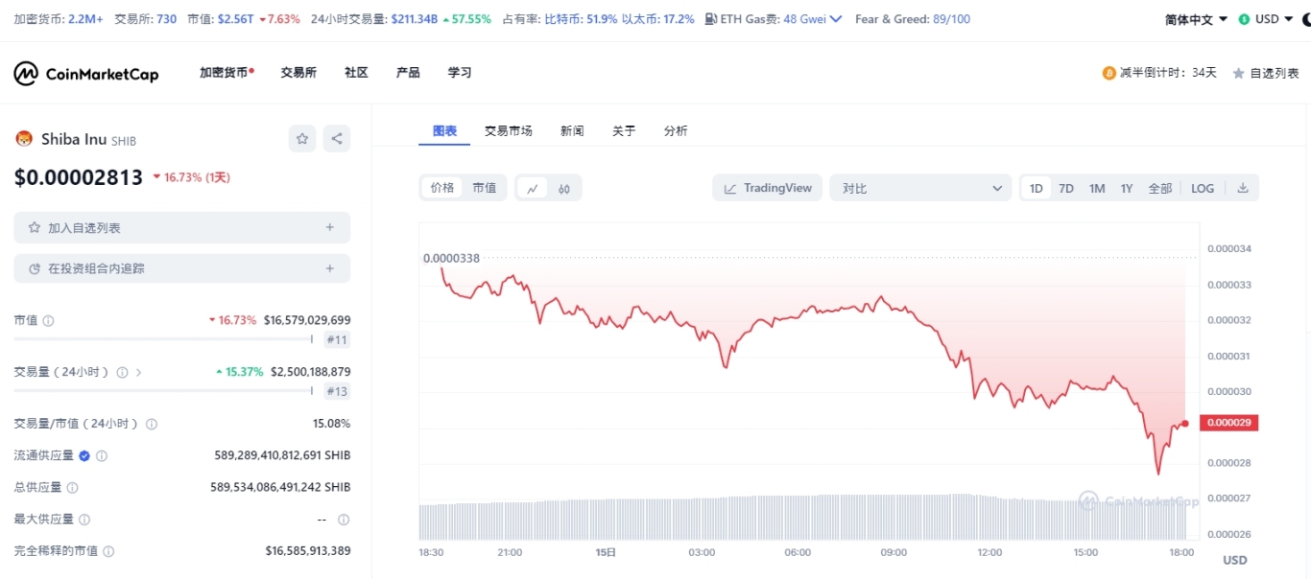Click cryptocurrencies count 2.2M+ link
1311x579 pixels.
[85, 19]
